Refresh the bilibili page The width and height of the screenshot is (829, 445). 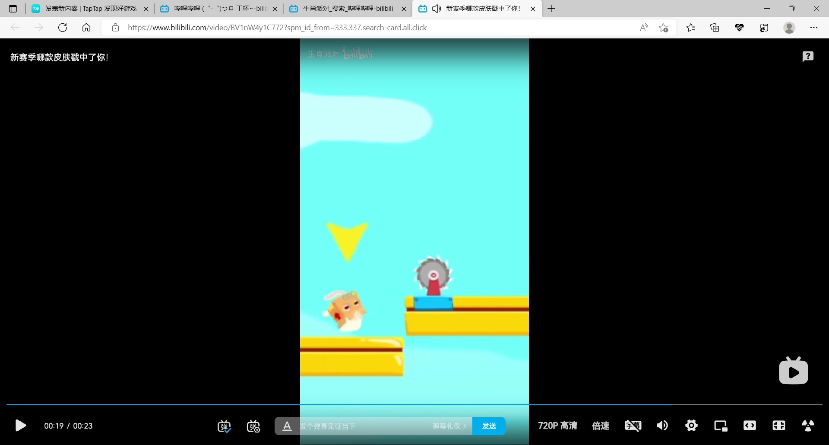(x=63, y=28)
